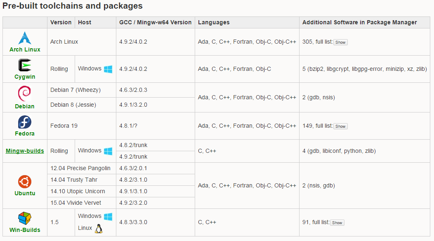The width and height of the screenshot is (434, 241).
Task: Click the Fedora logo icon
Action: (25, 122)
